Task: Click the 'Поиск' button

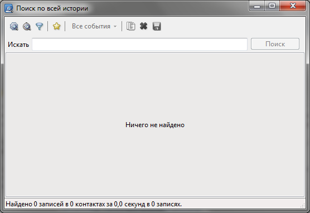Action: tap(275, 44)
